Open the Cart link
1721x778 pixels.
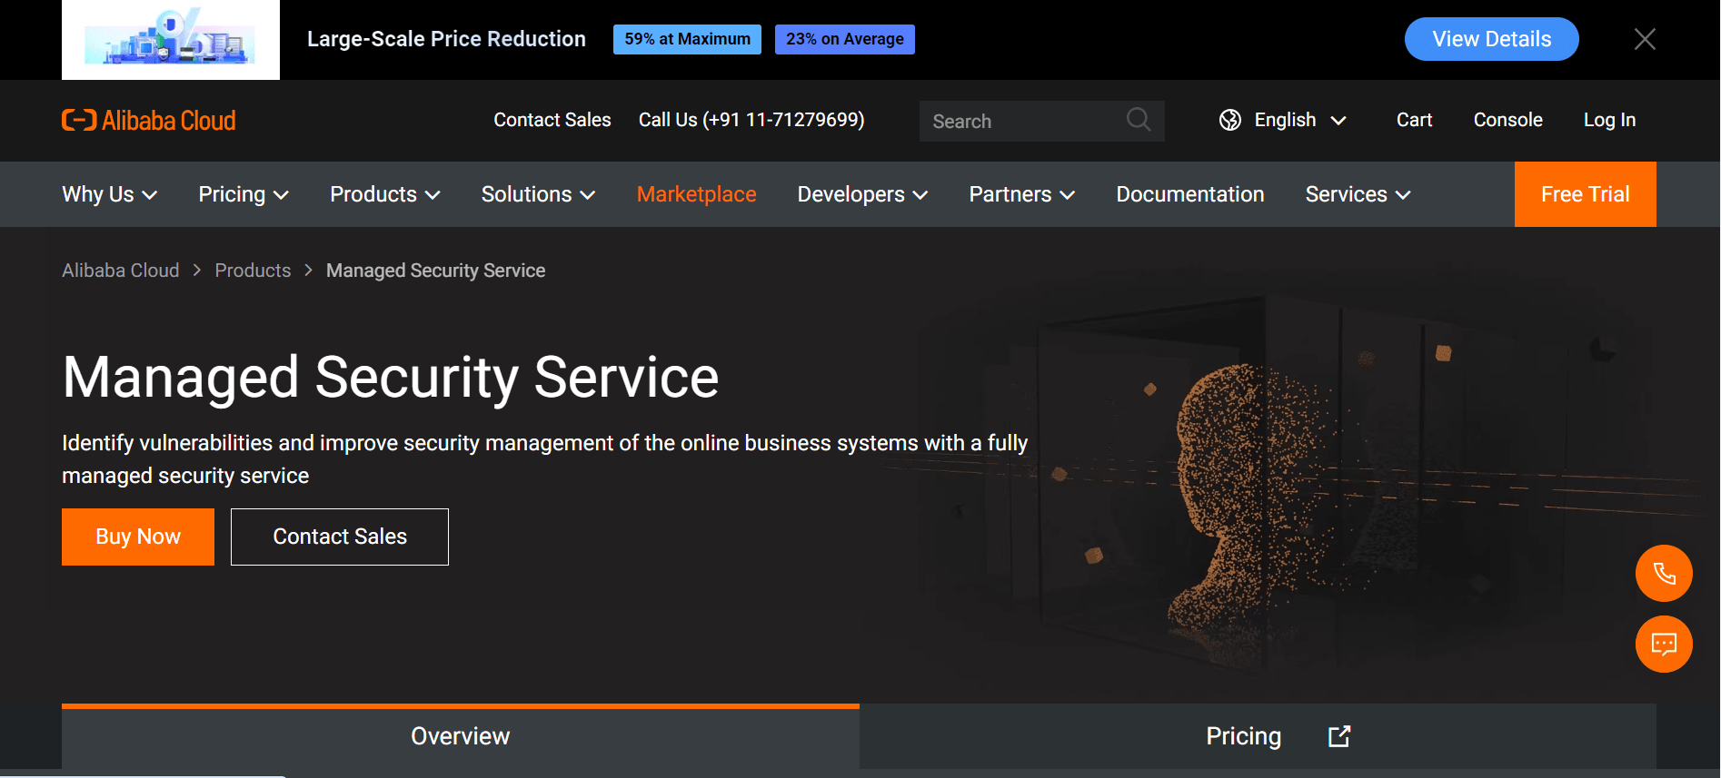(x=1414, y=120)
